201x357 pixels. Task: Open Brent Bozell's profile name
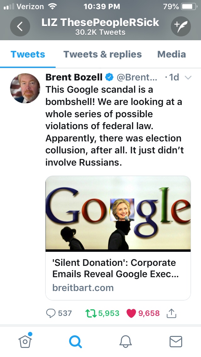tap(74, 77)
